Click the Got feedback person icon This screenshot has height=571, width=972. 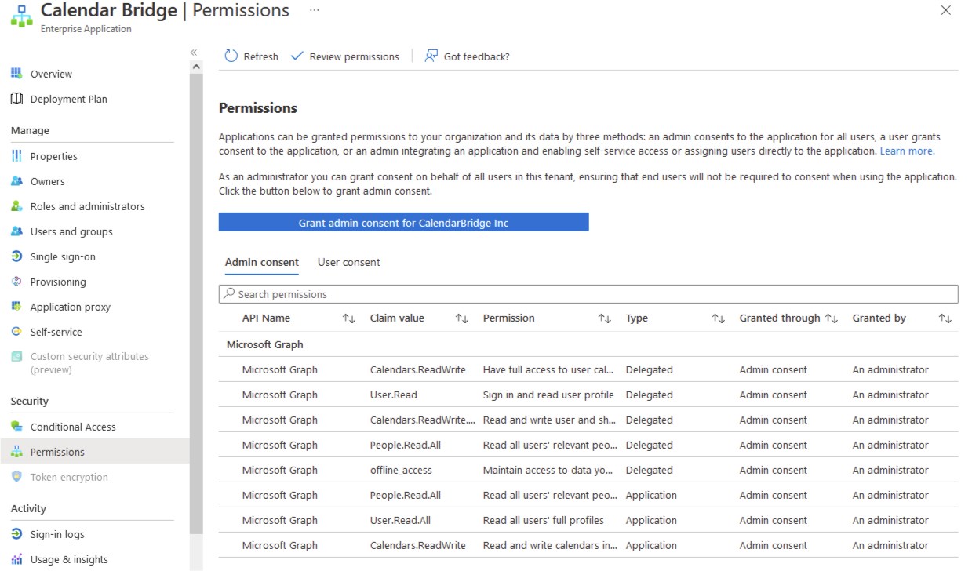431,56
